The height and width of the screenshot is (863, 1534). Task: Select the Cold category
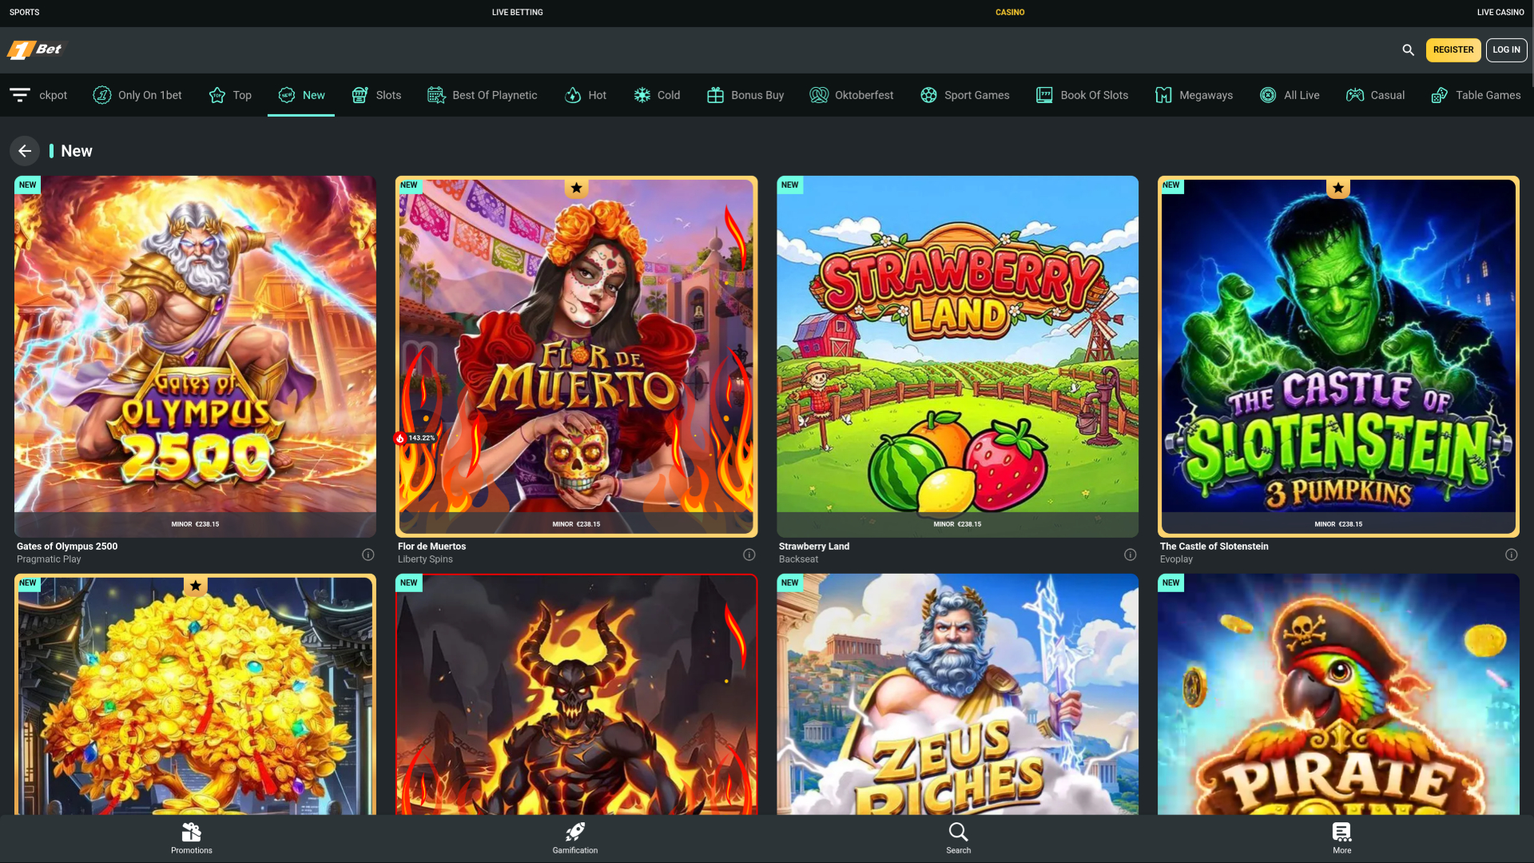pyautogui.click(x=657, y=95)
